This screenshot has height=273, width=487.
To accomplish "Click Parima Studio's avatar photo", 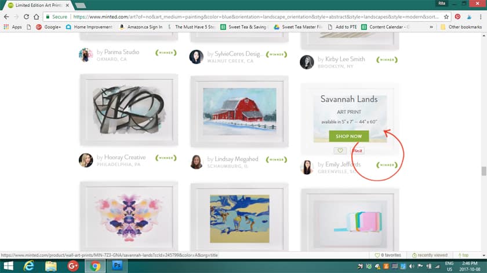I will 86,55.
